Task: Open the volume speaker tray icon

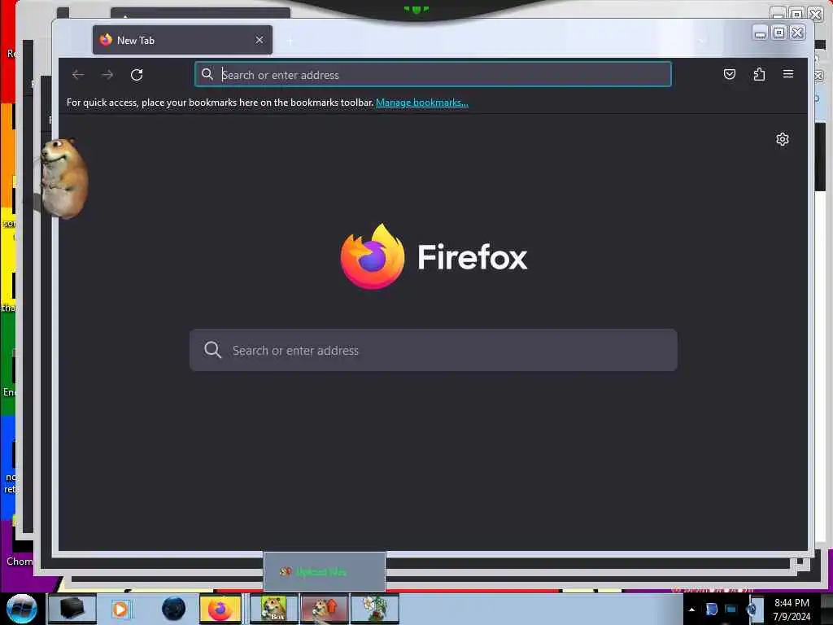Action: [x=751, y=609]
